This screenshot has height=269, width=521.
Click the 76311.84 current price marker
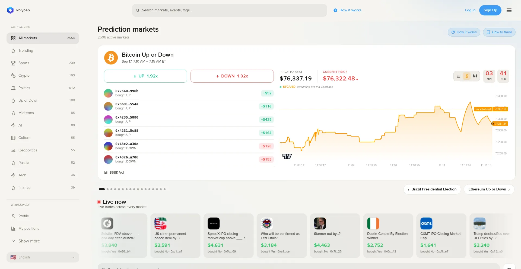(501, 124)
